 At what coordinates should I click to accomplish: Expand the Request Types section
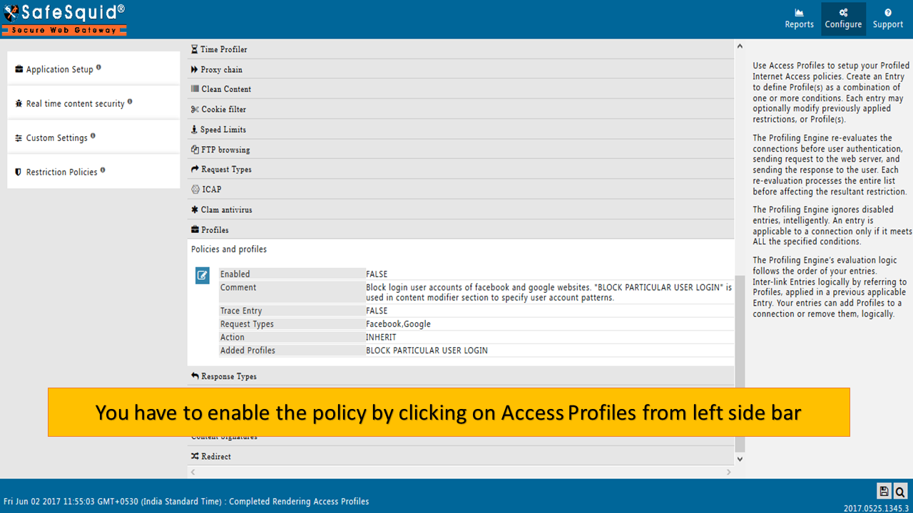point(460,170)
